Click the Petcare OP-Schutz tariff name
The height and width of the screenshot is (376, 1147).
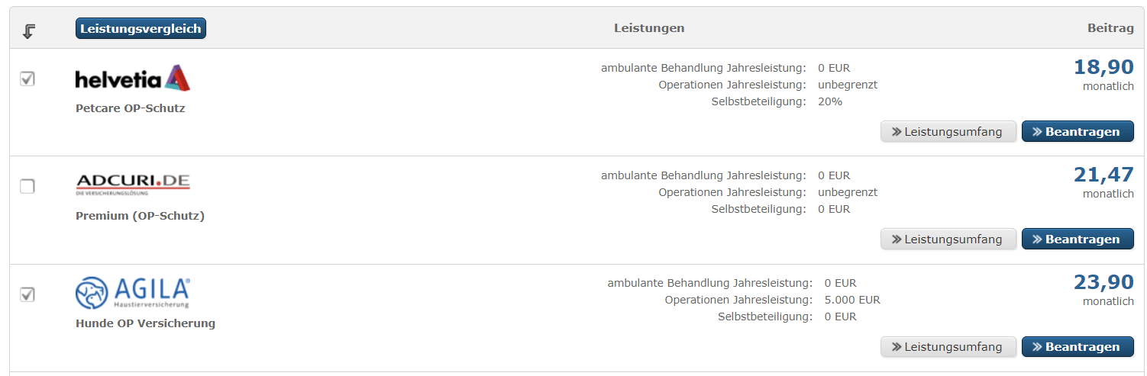tap(131, 108)
